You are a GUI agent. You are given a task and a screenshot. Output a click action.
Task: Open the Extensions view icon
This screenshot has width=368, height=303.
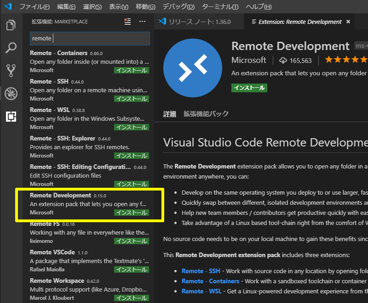coord(11,116)
